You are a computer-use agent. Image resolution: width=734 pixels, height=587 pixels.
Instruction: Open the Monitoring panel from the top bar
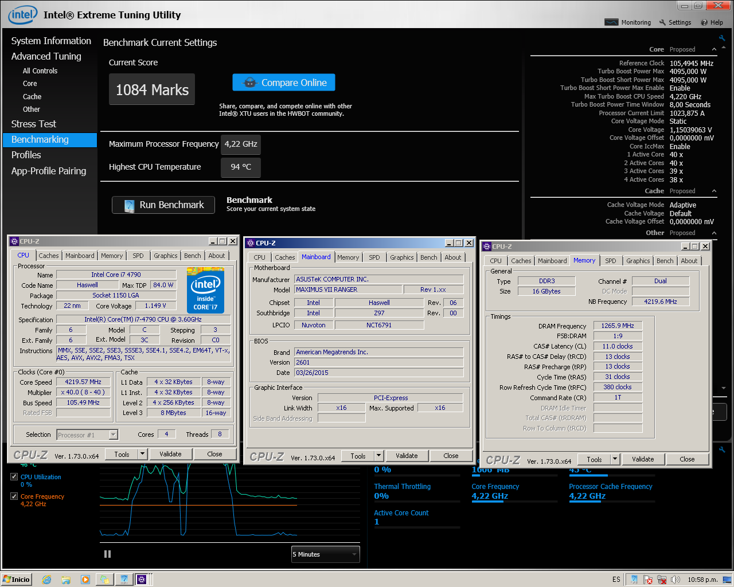tap(628, 22)
